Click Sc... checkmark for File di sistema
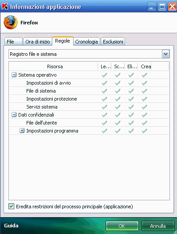 (118, 91)
